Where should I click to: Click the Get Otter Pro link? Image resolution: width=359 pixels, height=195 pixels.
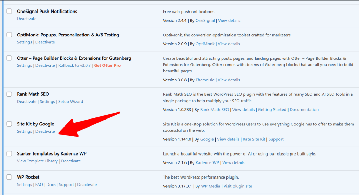tap(107, 66)
